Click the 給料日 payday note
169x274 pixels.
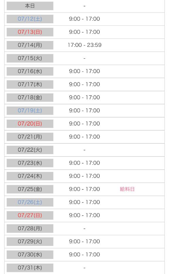point(127,189)
